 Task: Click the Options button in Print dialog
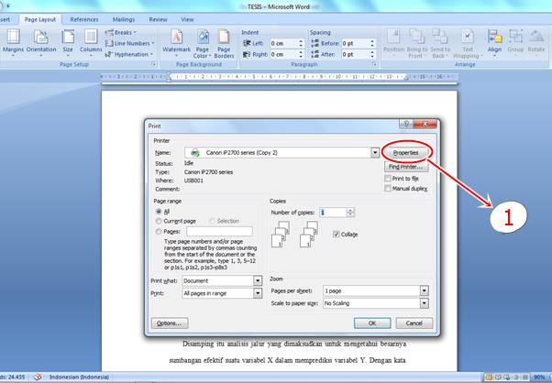[170, 323]
